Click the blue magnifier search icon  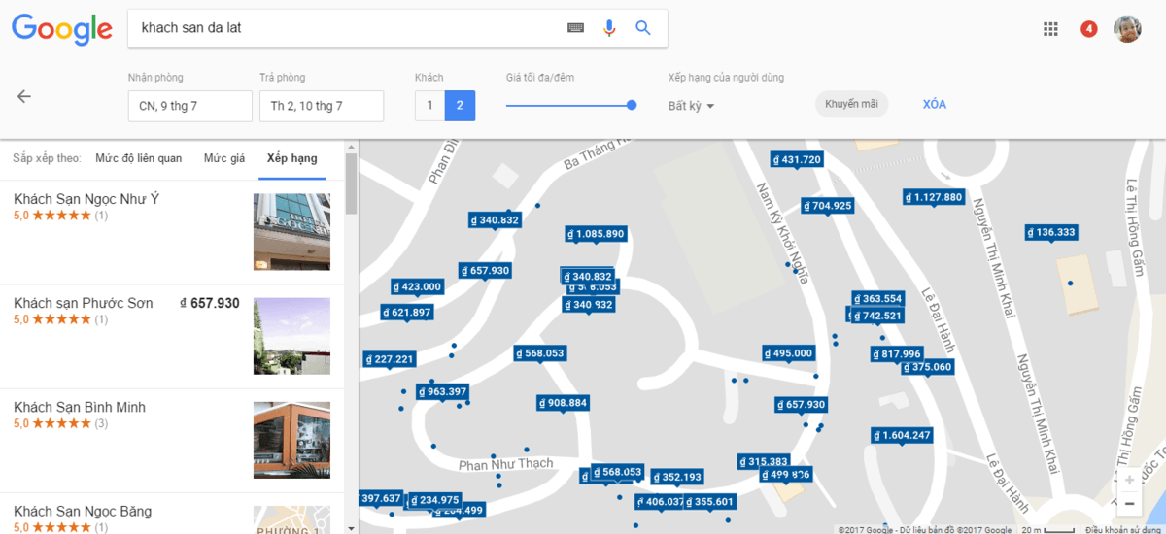643,28
